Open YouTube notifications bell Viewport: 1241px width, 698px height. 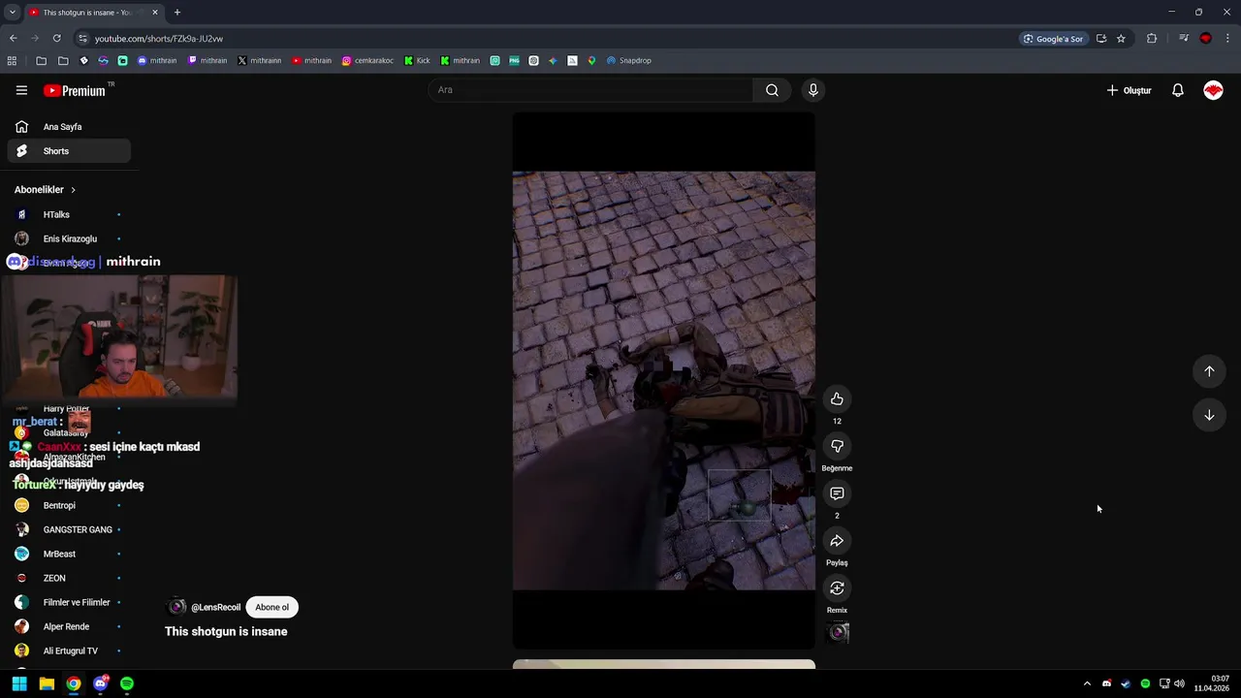pos(1177,90)
